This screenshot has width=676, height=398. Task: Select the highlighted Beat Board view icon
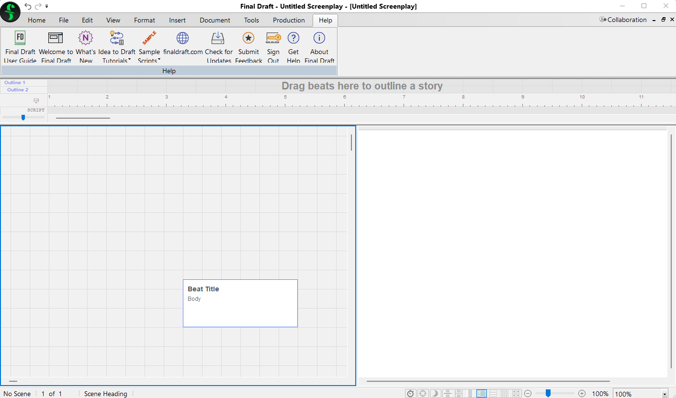tap(482, 393)
